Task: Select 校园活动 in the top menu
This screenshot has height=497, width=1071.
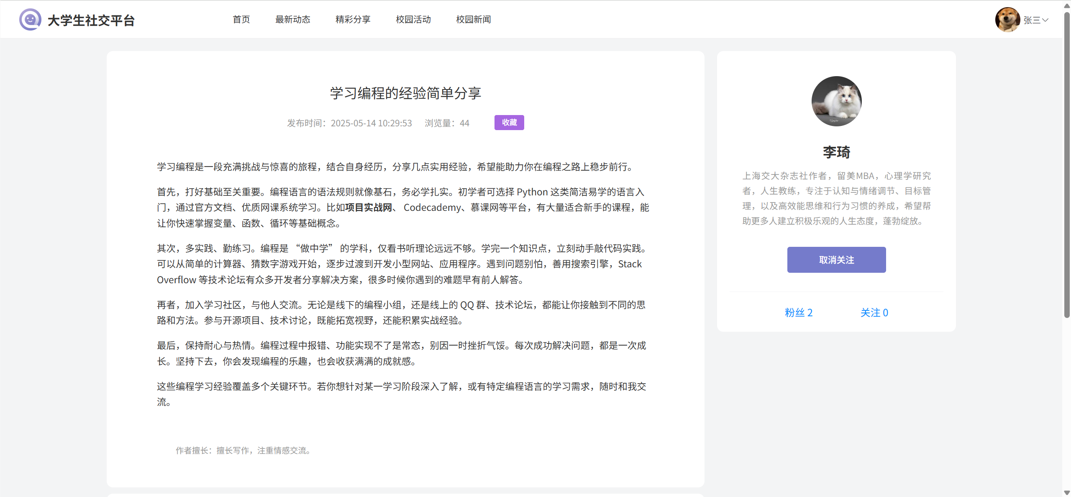Action: 413,20
